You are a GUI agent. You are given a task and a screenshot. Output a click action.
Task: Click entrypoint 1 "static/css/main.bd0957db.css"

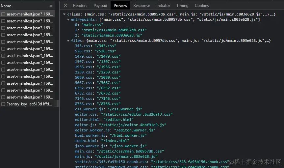[x=114, y=30]
